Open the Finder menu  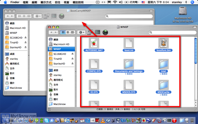(15, 2)
